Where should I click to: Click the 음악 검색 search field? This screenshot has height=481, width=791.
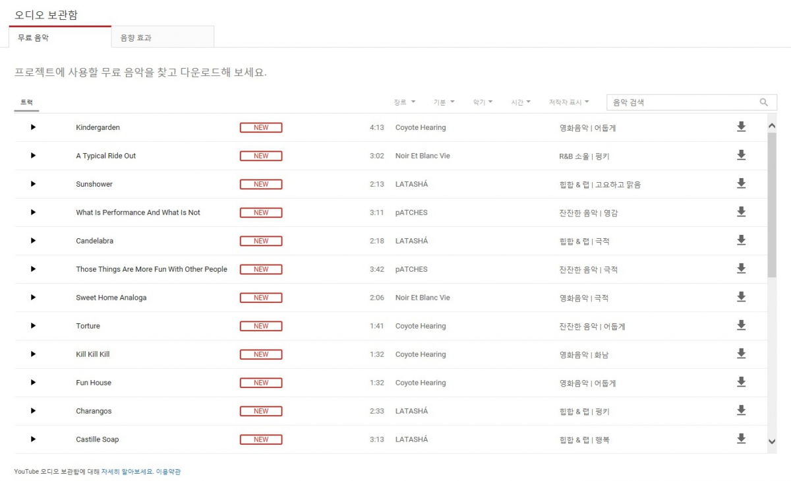682,102
